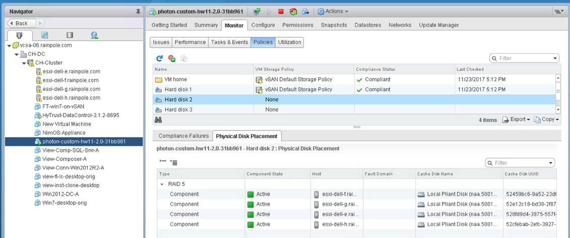Switch to the Networking navigator view

coord(94,35)
